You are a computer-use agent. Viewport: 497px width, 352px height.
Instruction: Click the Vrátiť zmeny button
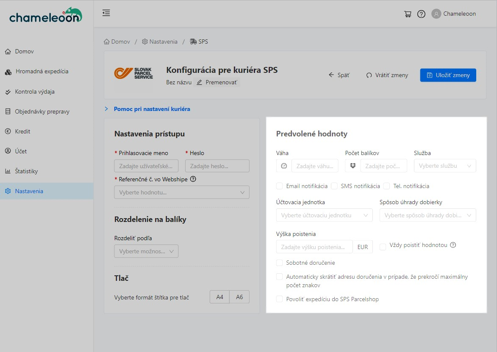(387, 75)
